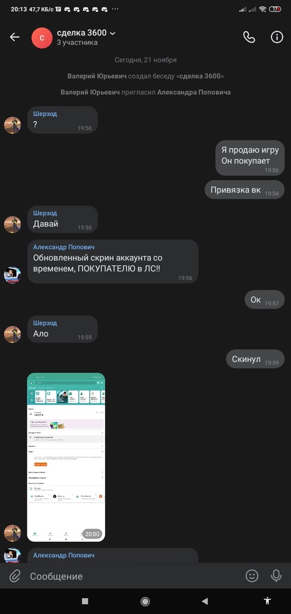Tap "Валерий Юрьевич" in the created chat notice
Viewport: 291px width, 614px height.
click(x=97, y=76)
